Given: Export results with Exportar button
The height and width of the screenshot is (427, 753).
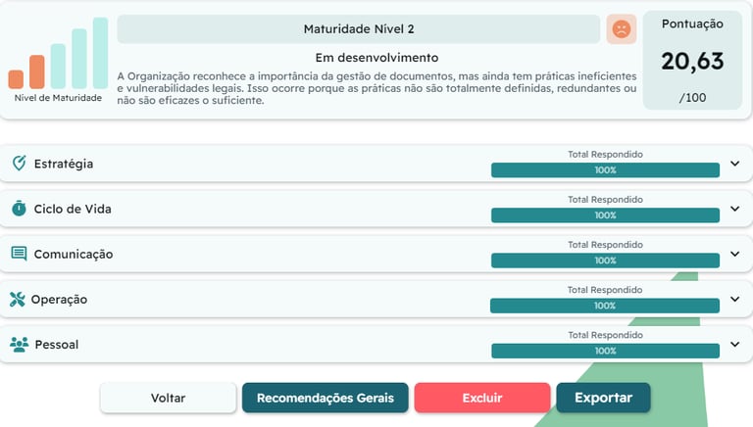Looking at the screenshot, I should coord(603,398).
